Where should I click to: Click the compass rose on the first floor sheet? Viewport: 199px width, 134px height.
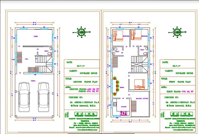[177, 32]
